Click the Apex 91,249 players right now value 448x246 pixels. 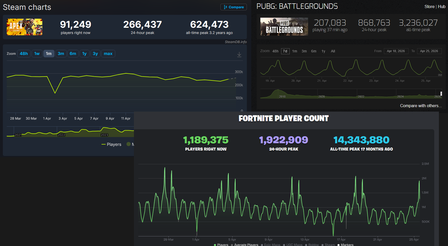(76, 24)
